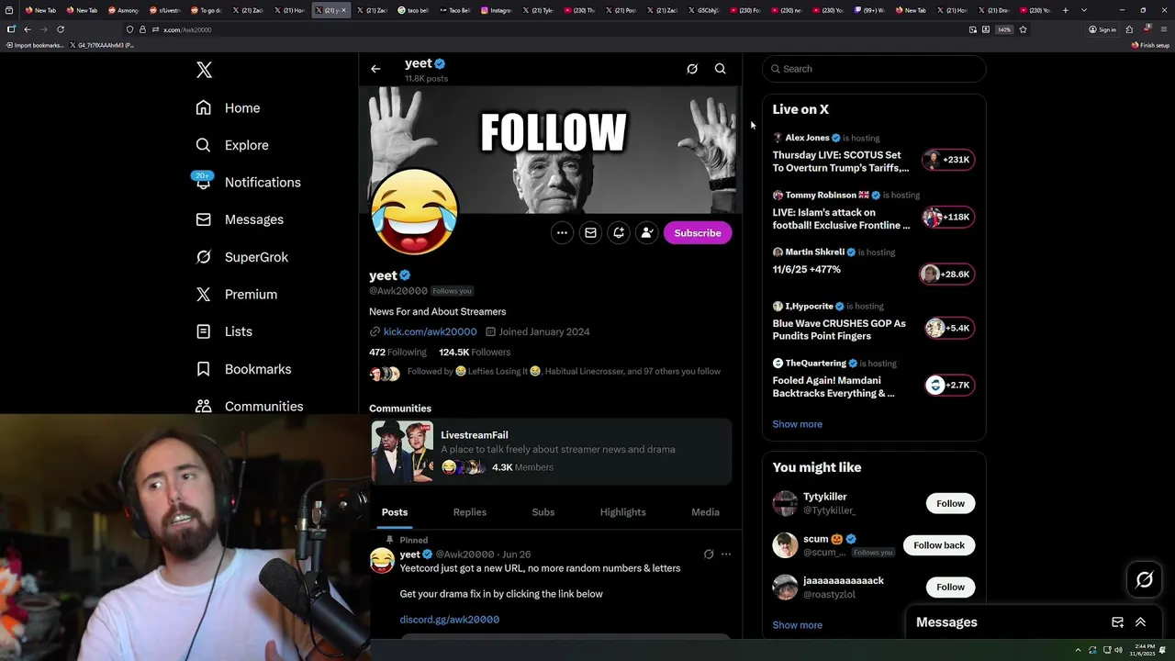1175x661 pixels.
Task: Turn on post notifications bell-plus button
Action: pos(619,233)
